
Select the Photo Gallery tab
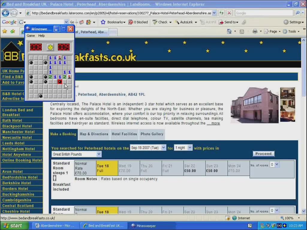point(152,134)
